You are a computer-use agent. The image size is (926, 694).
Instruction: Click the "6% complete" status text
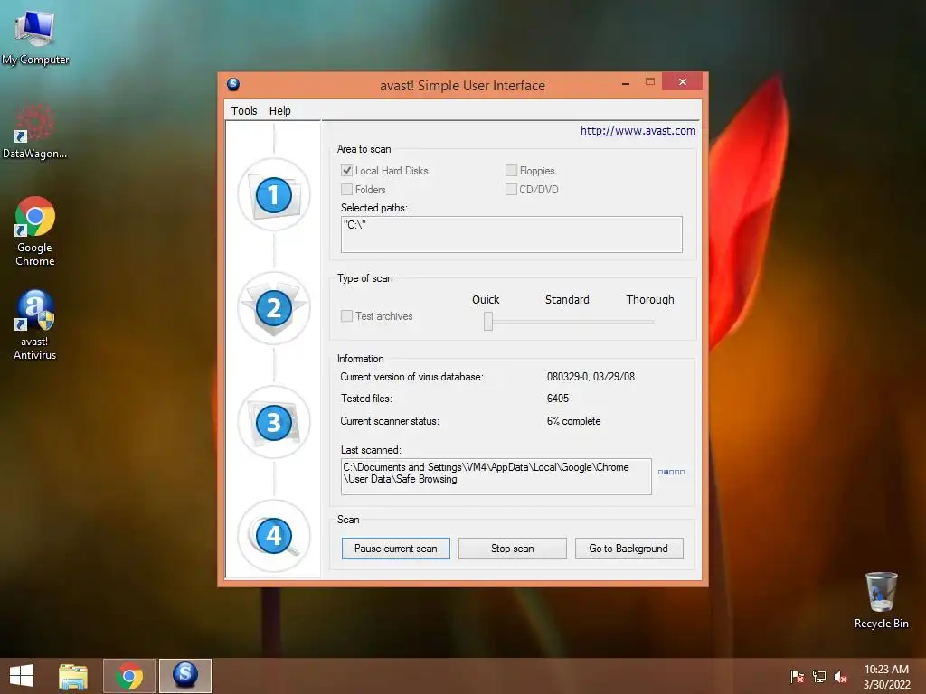tap(573, 421)
